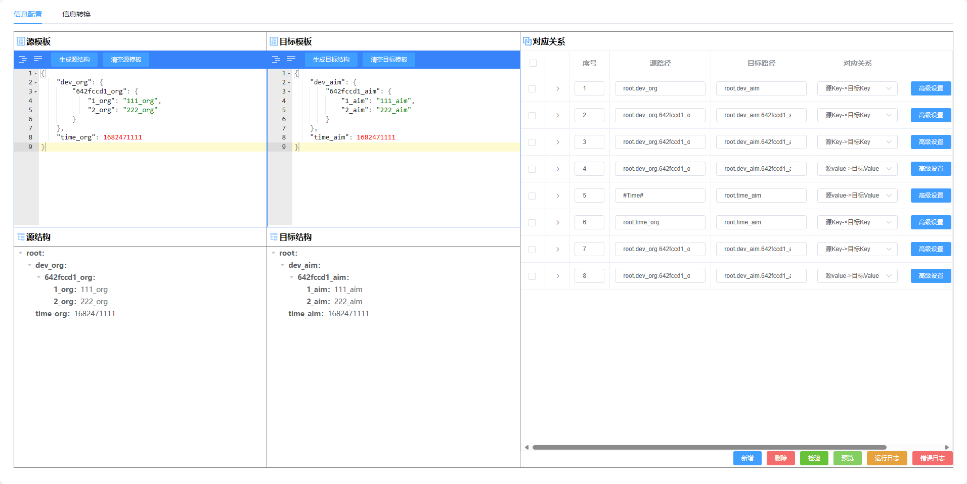Click the target path field in row 6
Viewport: 967px width, 484px height.
[761, 222]
